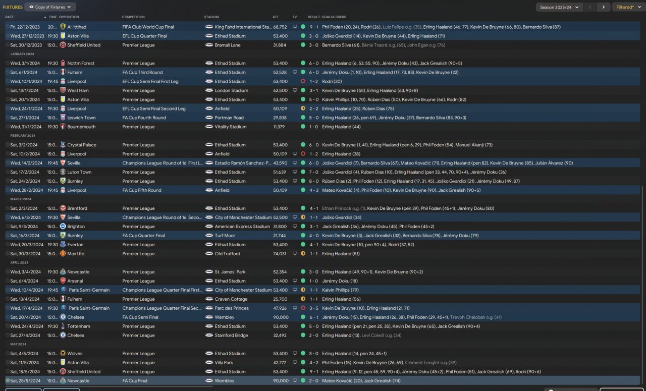Untick the Sat, 25/5/2024 fixture row checkbox
This screenshot has height=391, width=646.
tap(8, 381)
